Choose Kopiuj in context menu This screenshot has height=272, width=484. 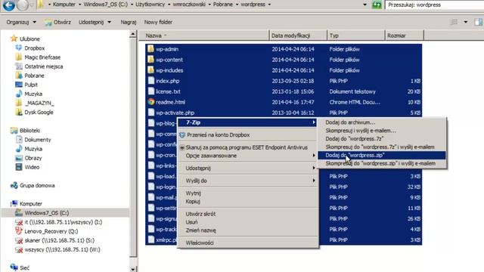[x=248, y=202]
